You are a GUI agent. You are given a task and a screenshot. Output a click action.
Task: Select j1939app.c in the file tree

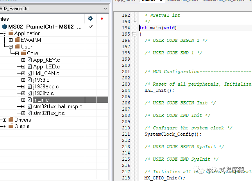tap(46, 87)
